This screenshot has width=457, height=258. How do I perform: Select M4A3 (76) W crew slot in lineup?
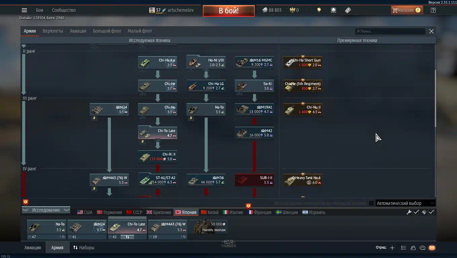(168, 227)
